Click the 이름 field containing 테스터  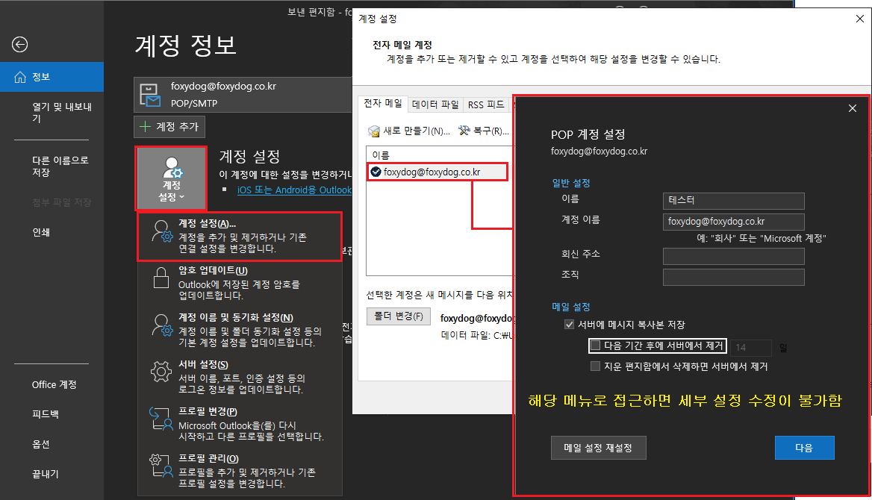point(734,201)
